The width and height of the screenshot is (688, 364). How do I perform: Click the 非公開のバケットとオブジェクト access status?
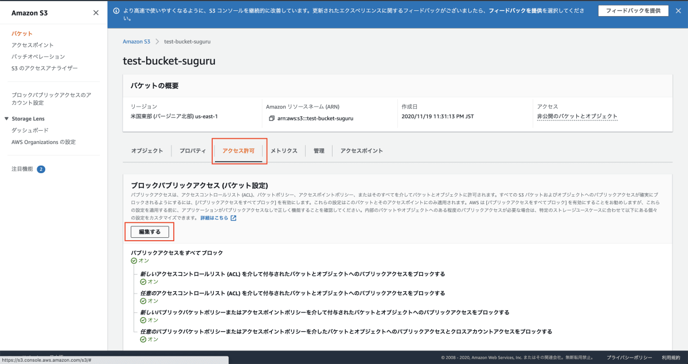click(577, 116)
